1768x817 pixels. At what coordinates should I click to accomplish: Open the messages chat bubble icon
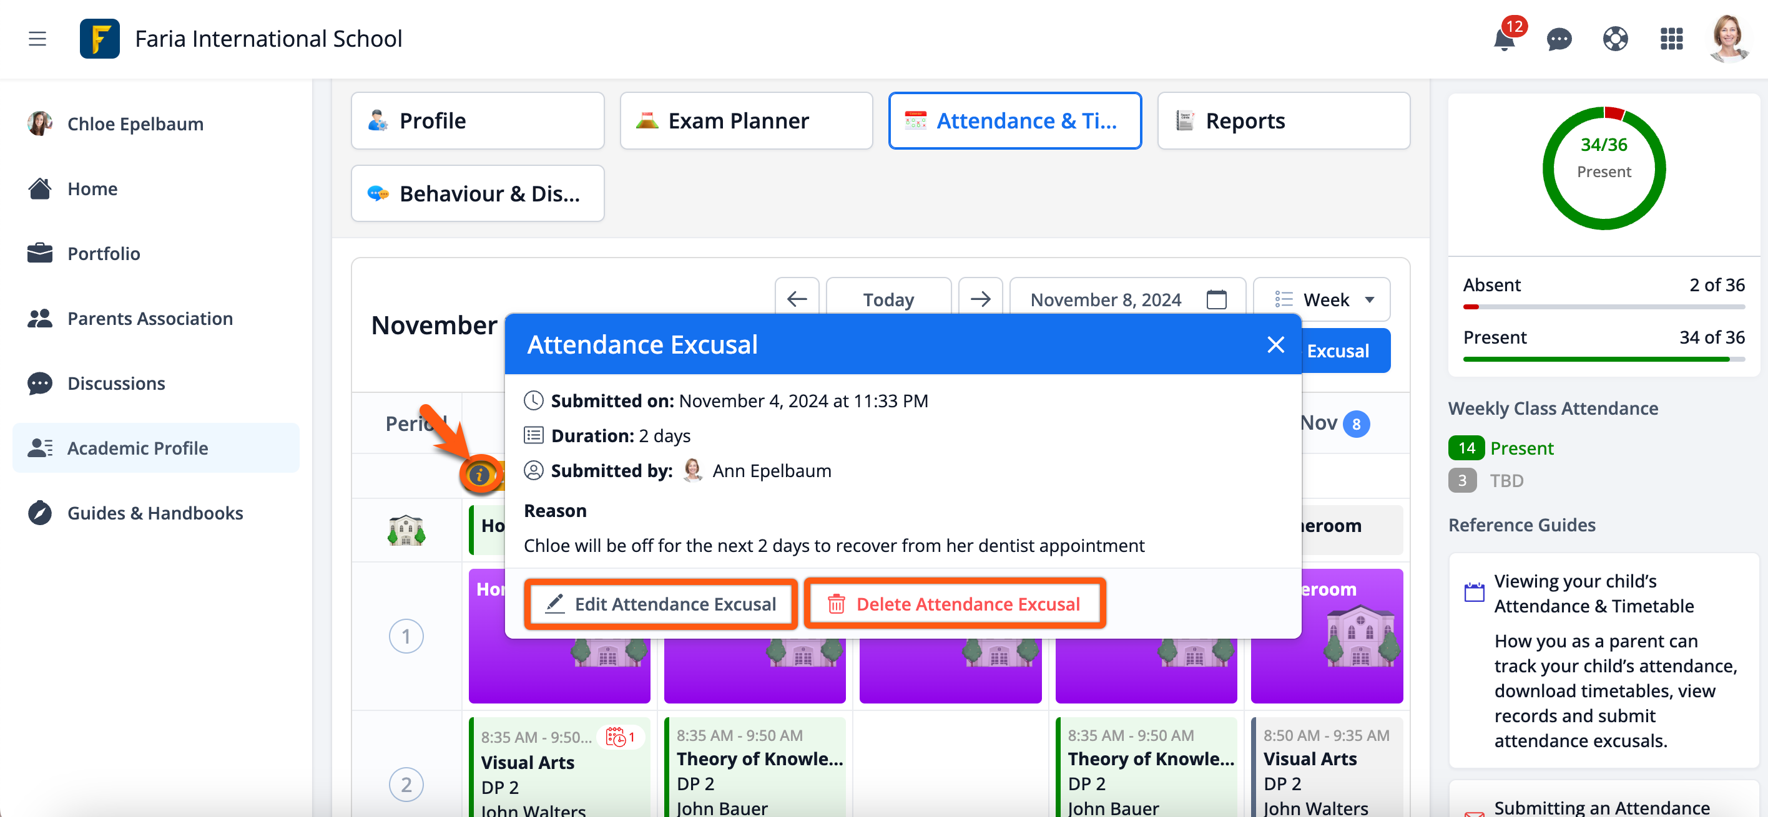point(1559,39)
